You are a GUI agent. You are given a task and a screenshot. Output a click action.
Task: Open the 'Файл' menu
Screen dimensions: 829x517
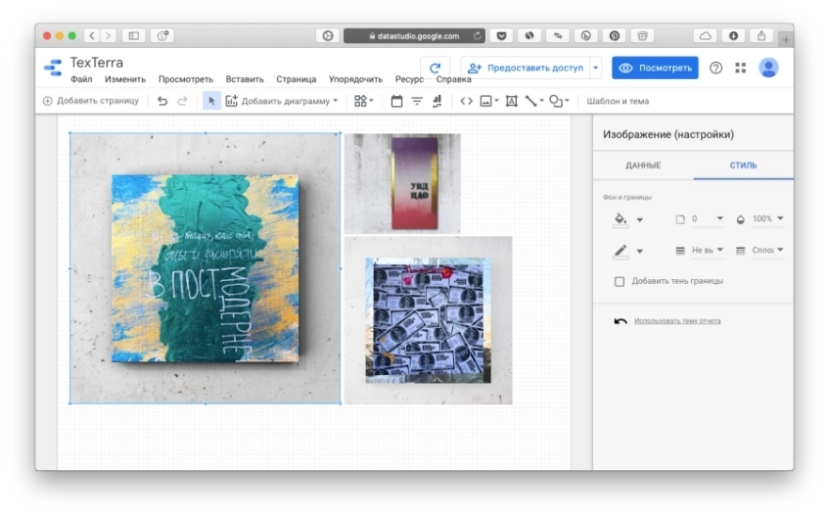tap(82, 79)
